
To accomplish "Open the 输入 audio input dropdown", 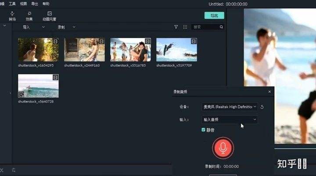I will [x=230, y=120].
